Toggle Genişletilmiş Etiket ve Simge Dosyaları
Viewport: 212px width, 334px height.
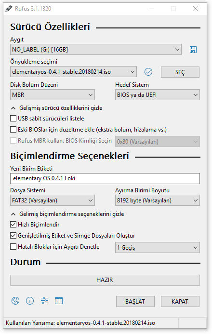(x=13, y=236)
